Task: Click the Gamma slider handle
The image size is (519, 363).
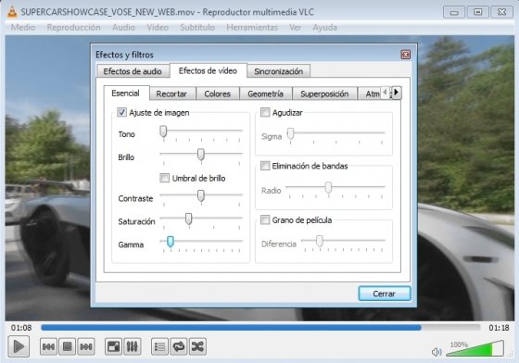Action: (x=171, y=242)
